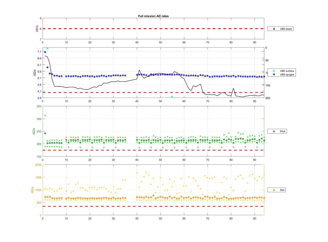The width and height of the screenshot is (328, 242).
Task: Click the "300" tick label on the pitch axis
Action: click(39, 119)
